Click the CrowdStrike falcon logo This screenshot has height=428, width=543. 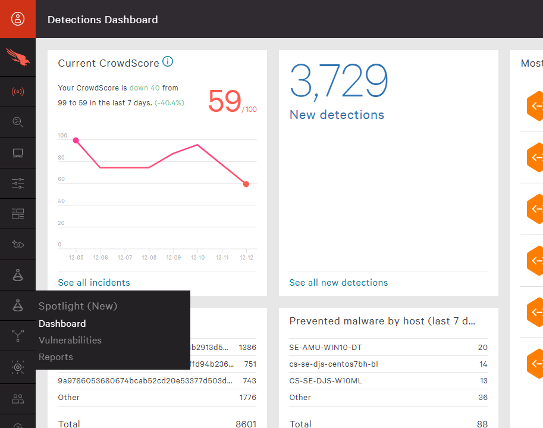[18, 57]
